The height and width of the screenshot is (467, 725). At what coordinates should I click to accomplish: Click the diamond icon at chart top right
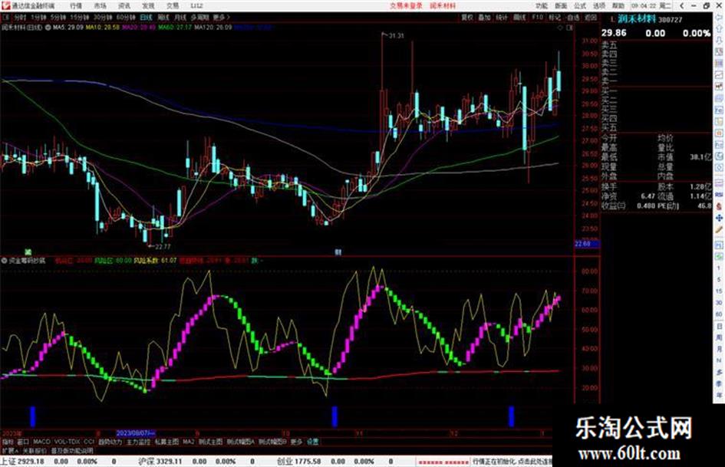coord(560,28)
